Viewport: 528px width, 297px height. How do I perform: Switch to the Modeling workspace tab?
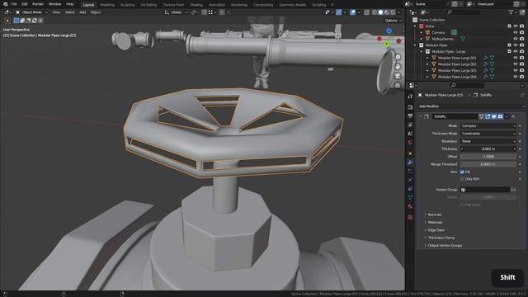coord(107,5)
